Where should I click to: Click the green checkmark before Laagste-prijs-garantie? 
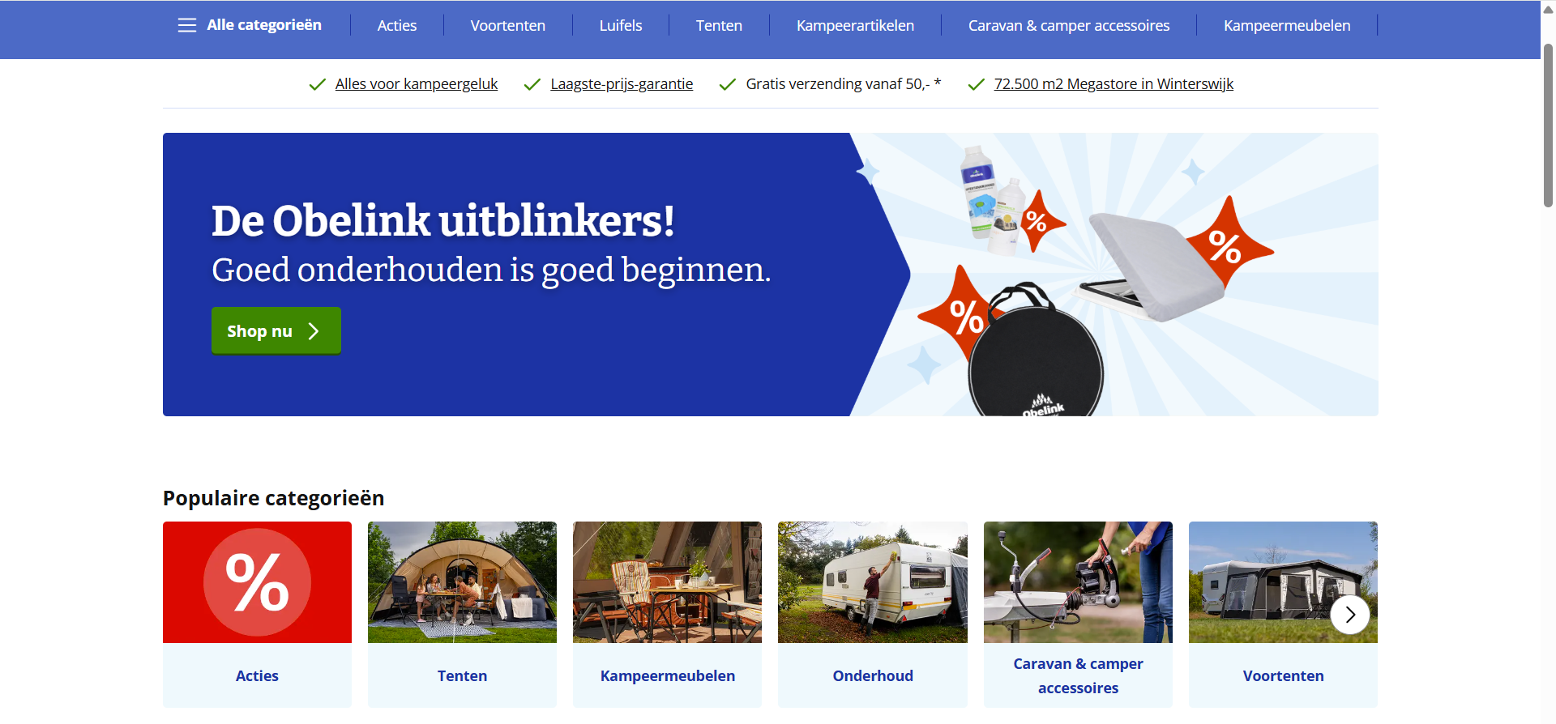532,84
